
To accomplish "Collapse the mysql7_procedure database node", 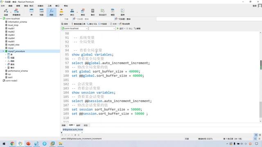I will click(3, 51).
